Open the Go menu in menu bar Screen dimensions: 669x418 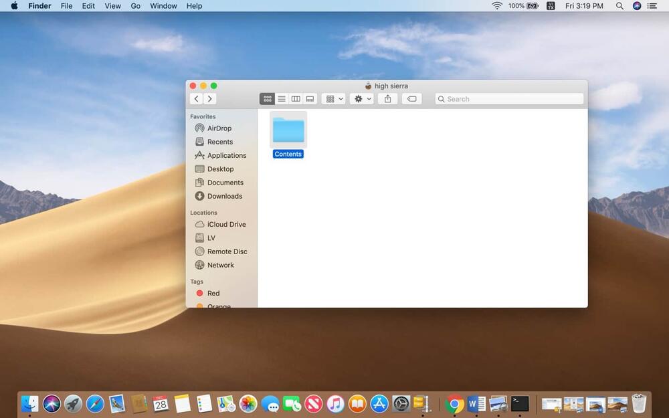(136, 6)
